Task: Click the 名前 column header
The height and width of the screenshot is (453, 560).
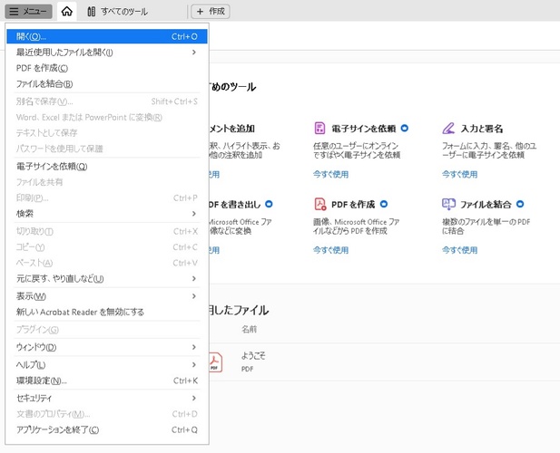Action: 249,329
